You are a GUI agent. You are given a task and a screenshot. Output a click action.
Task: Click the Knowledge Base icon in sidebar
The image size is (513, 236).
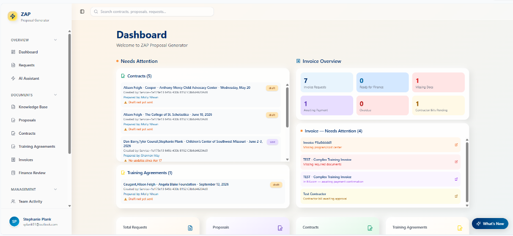(13, 107)
